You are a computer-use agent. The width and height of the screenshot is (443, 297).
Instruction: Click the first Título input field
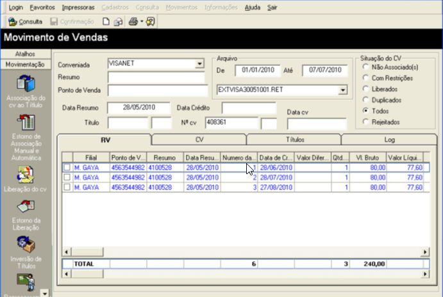(x=128, y=123)
